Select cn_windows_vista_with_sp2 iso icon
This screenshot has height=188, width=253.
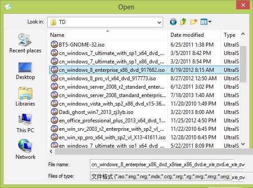54,103
